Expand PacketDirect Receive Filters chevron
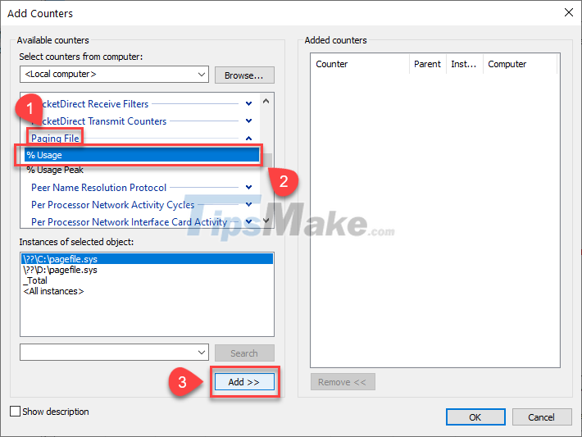Viewport: 582px width, 437px height. [248, 103]
